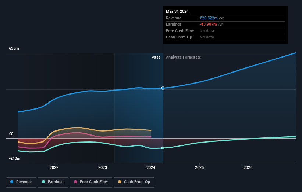
Task: Click the Earnings row label in the tooltip
Action: point(174,24)
